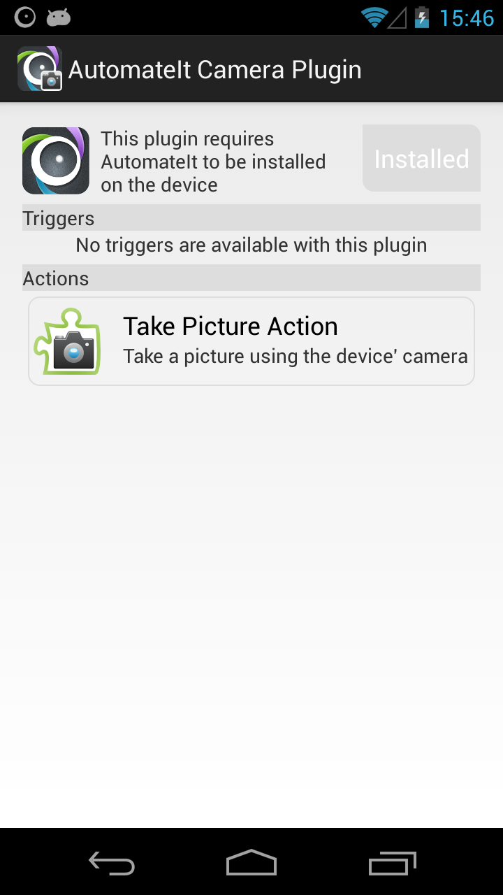Image resolution: width=503 pixels, height=895 pixels.
Task: Tap the Android back navigation icon
Action: point(112,863)
